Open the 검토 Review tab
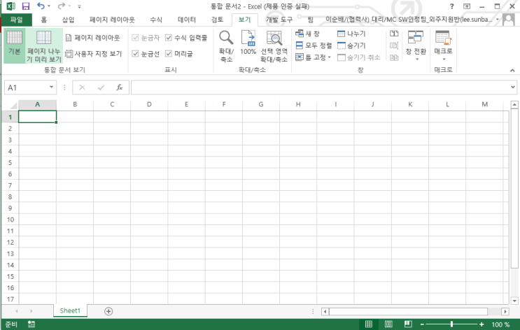The image size is (520, 330). 217,20
